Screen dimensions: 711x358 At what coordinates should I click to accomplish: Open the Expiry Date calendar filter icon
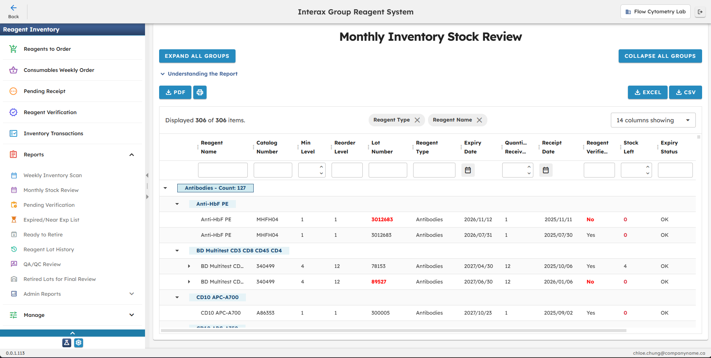click(468, 170)
